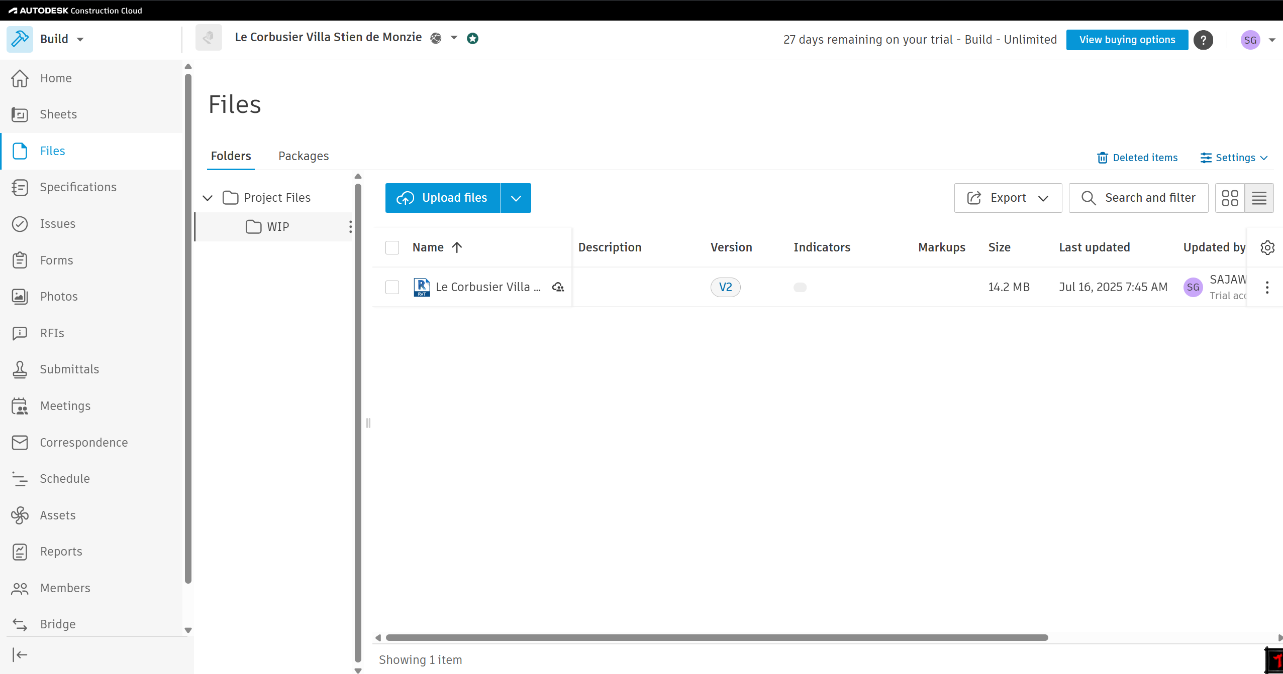This screenshot has height=674, width=1283.
Task: Tick the select-all checkbox in header
Action: coord(392,247)
